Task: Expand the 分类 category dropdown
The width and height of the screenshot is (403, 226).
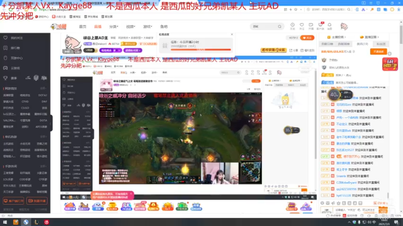Action: (113, 26)
